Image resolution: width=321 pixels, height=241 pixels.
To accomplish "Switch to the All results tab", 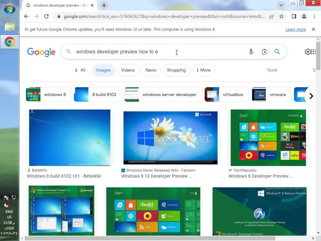I will coord(80,70).
